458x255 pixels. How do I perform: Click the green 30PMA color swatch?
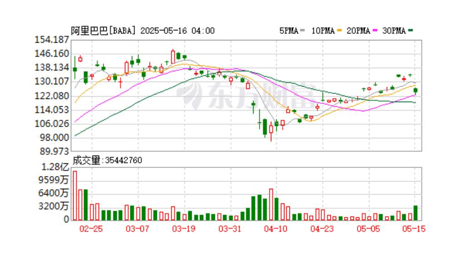point(410,30)
